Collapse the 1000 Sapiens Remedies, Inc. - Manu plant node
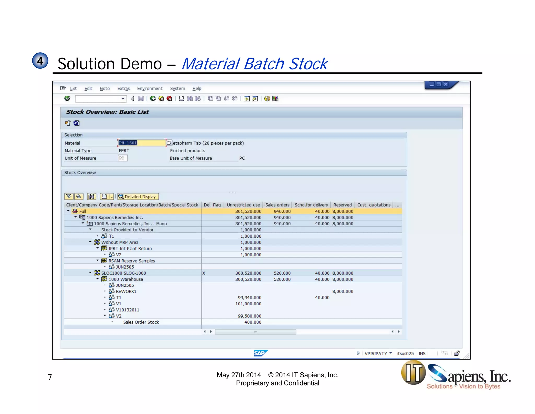 tap(83, 223)
